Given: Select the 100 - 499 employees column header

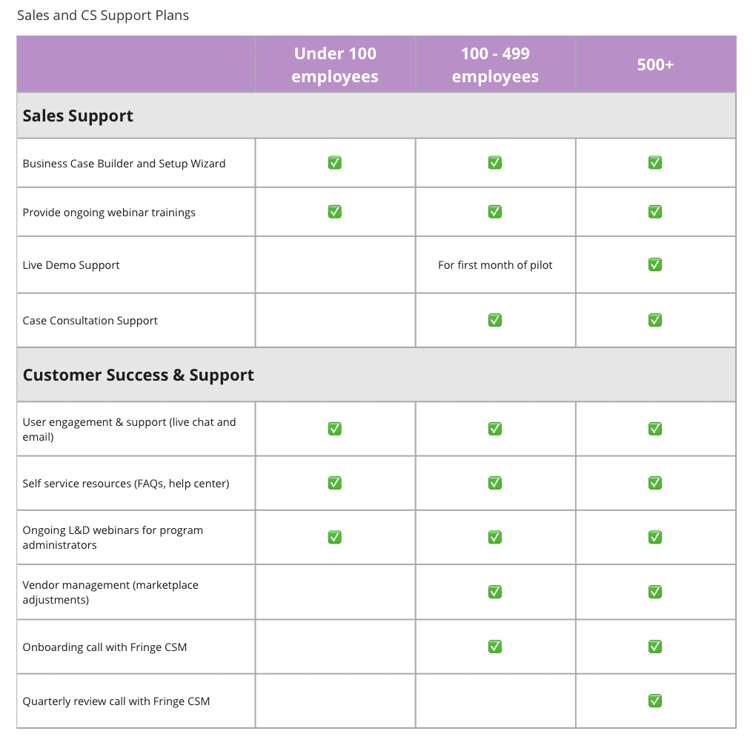Looking at the screenshot, I should pyautogui.click(x=495, y=64).
